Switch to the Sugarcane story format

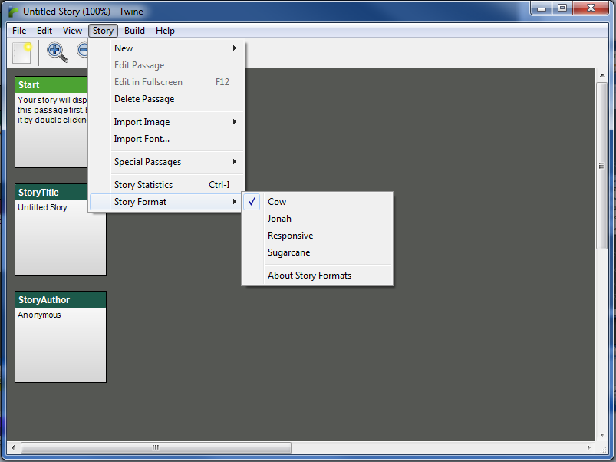point(288,252)
